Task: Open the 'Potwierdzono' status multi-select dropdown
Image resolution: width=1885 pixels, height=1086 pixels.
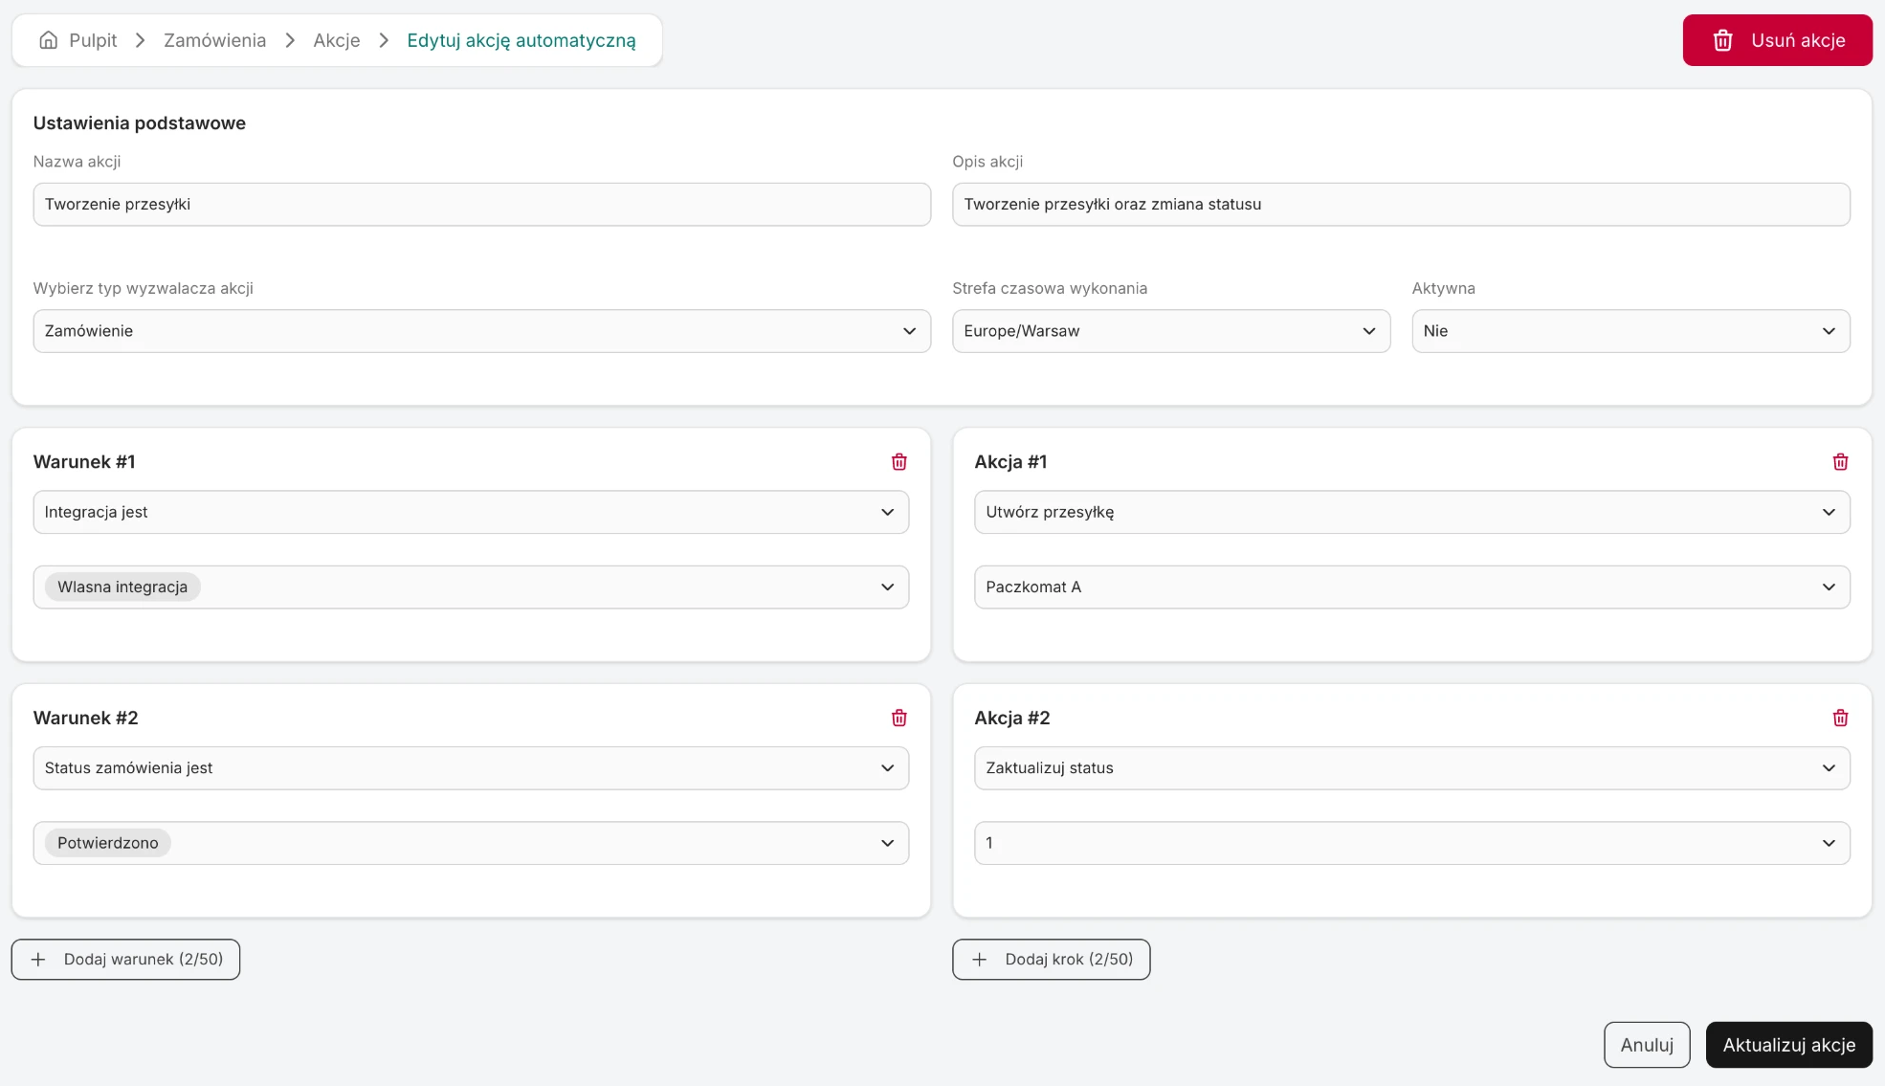Action: point(471,843)
